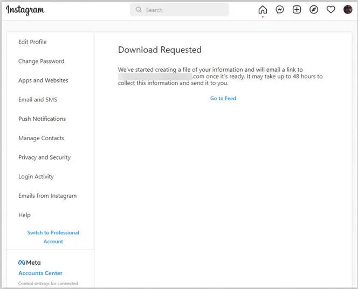Open Explore compass icon

[x=314, y=10]
